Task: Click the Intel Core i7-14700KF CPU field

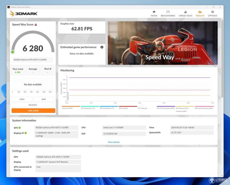Action: pos(124,127)
